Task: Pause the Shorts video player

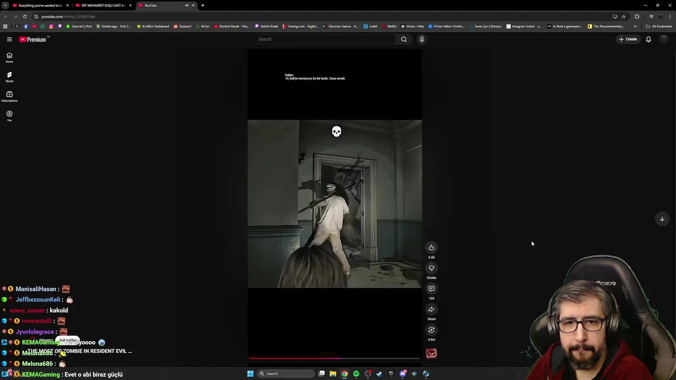Action: tap(335, 204)
